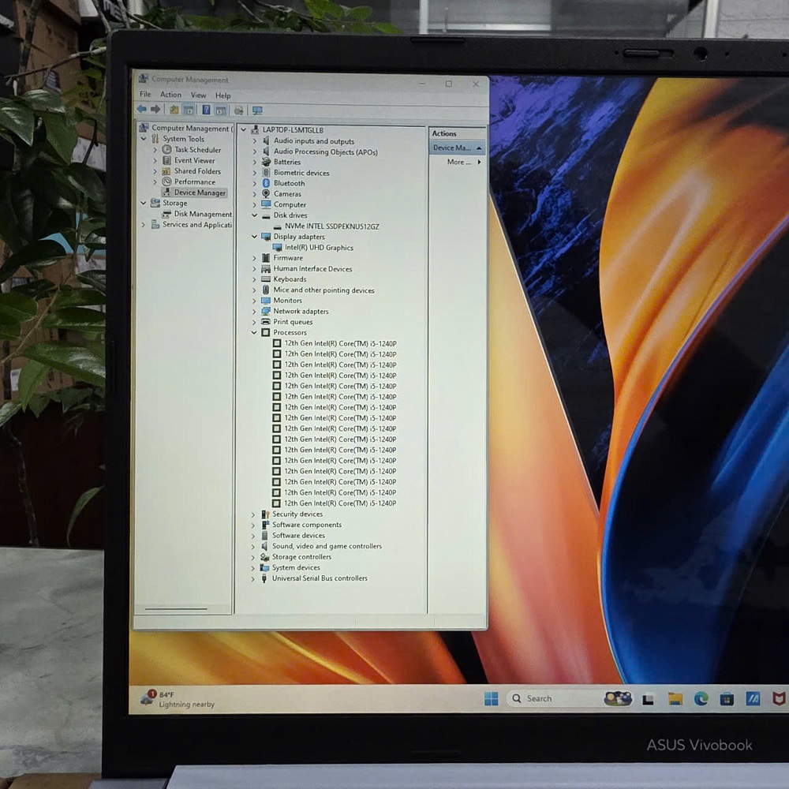This screenshot has width=789, height=789.
Task: Click the Back arrow in the toolbar
Action: pyautogui.click(x=142, y=109)
